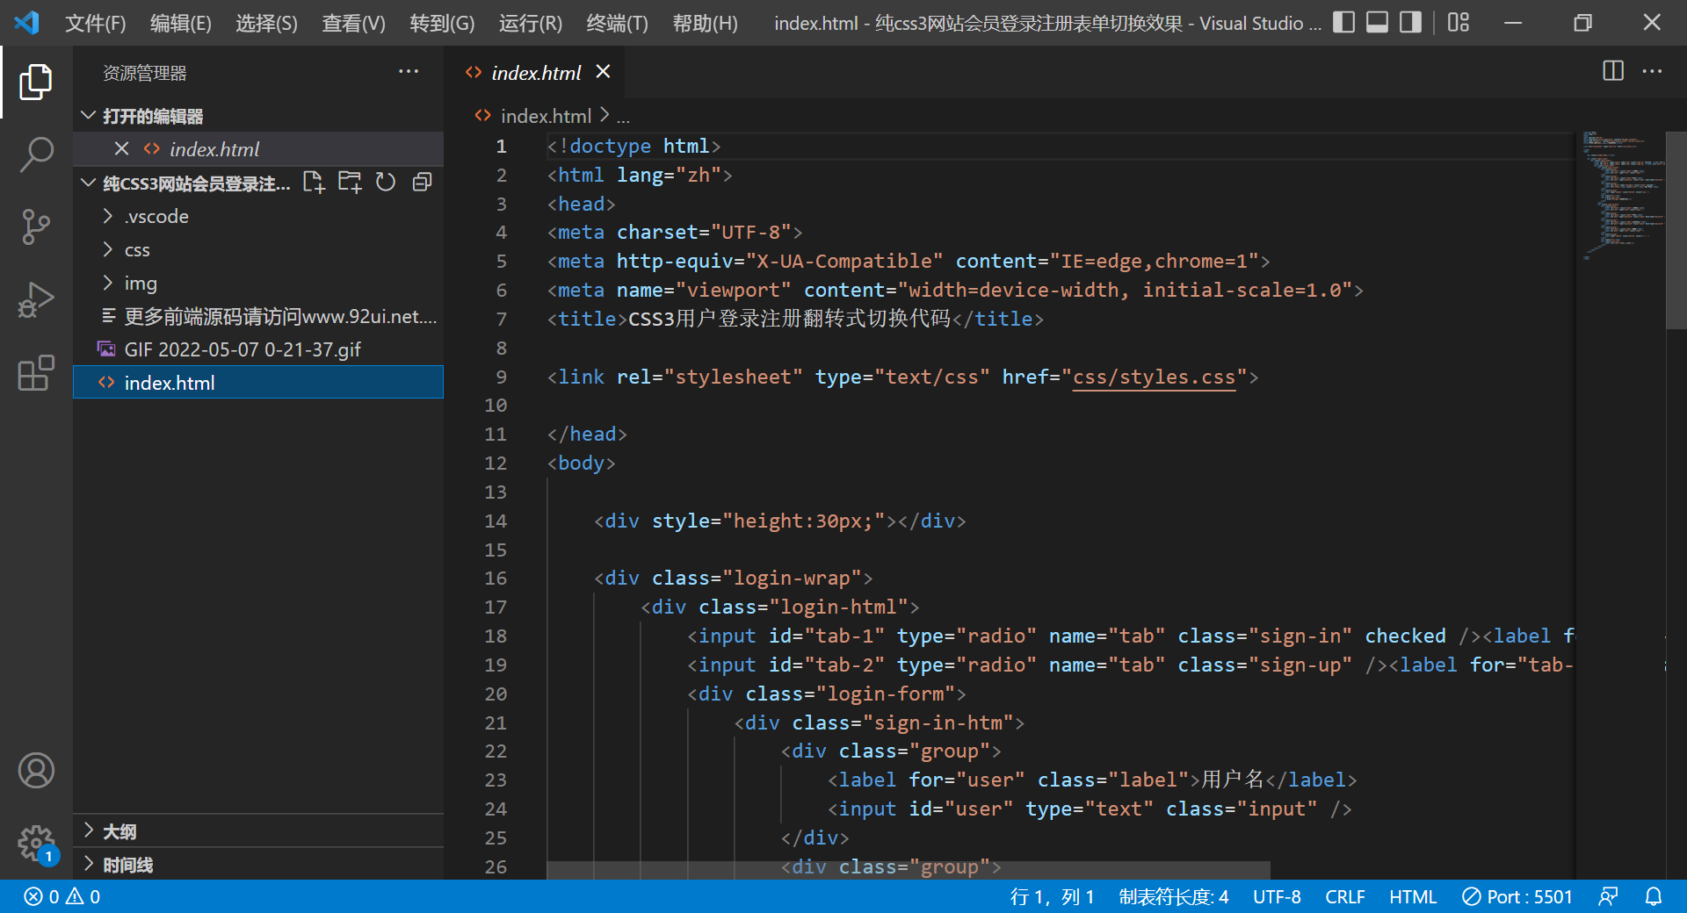Click the New File icon in explorer
The width and height of the screenshot is (1687, 913).
click(x=314, y=183)
